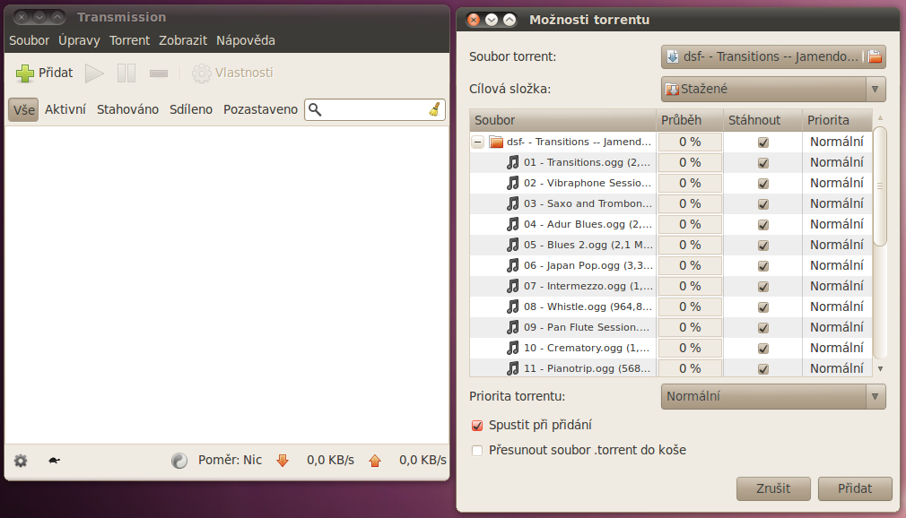The image size is (906, 518).
Task: Clear the filter with the broom icon
Action: coord(434,109)
